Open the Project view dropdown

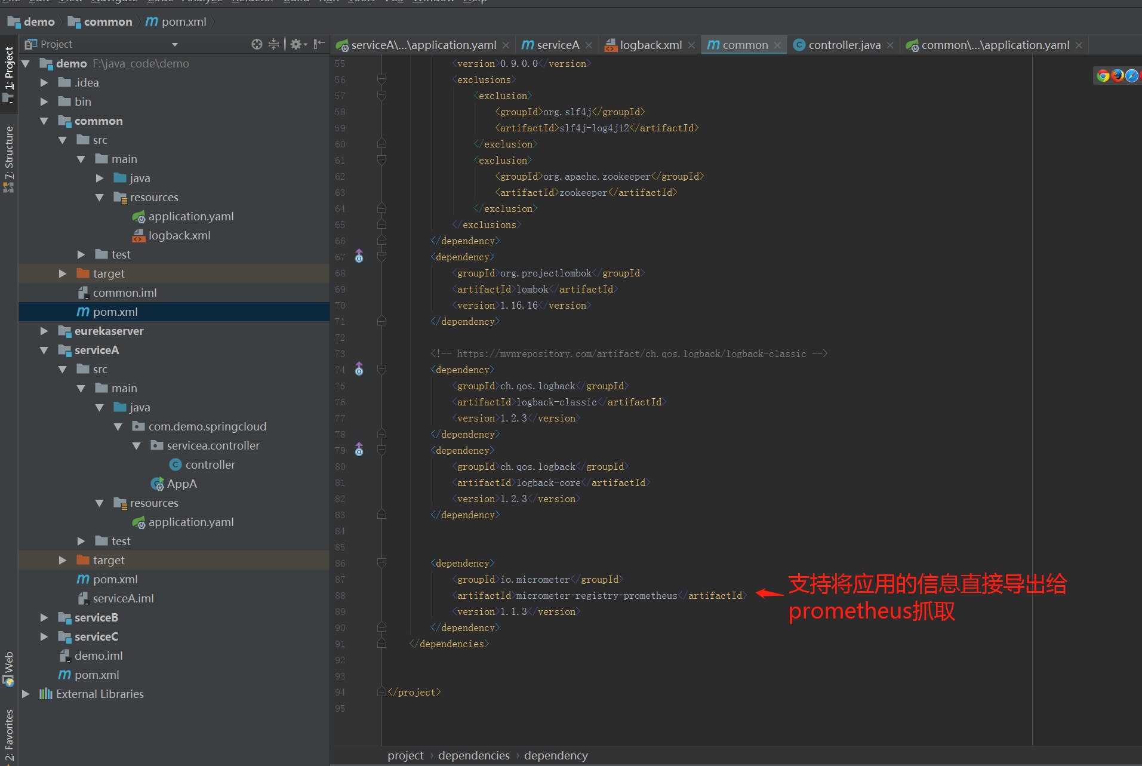[175, 44]
